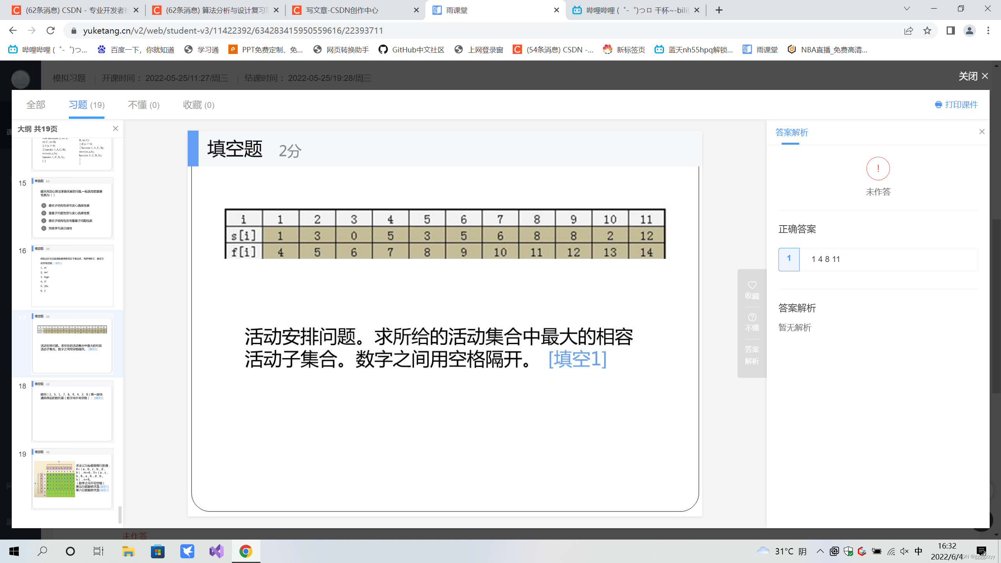Click the share page icon in address bar

[908, 30]
